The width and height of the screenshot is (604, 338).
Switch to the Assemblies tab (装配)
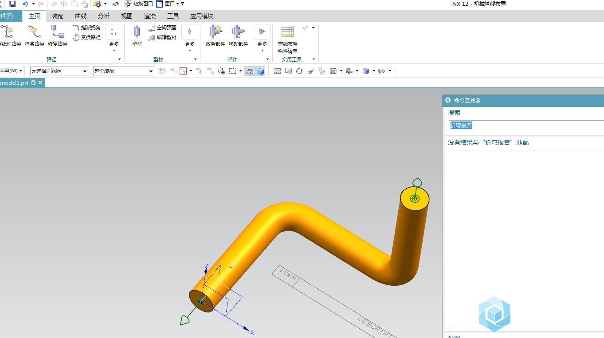(x=58, y=16)
